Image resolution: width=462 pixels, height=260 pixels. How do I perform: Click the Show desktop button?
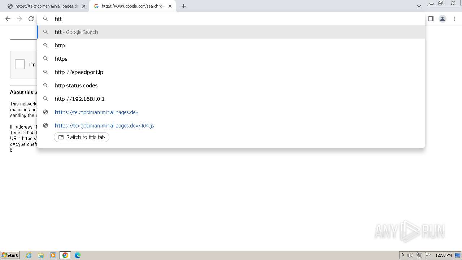click(x=458, y=255)
